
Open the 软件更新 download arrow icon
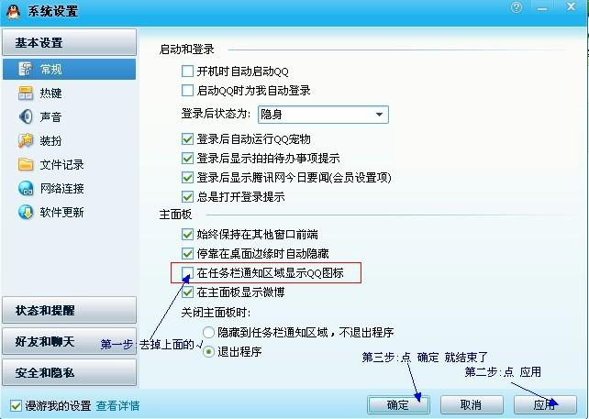(26, 212)
